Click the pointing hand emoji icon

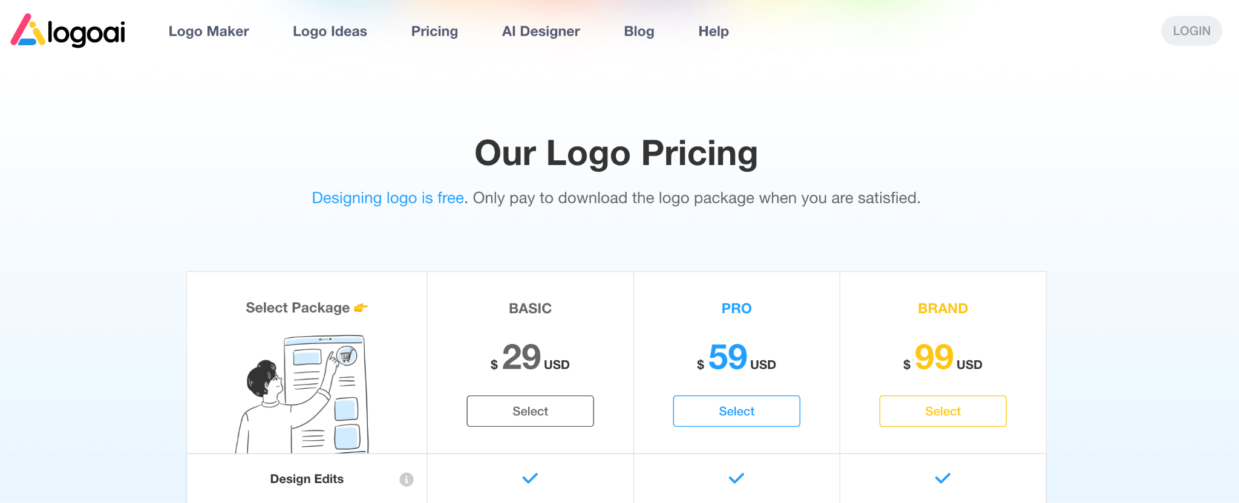pyautogui.click(x=361, y=308)
